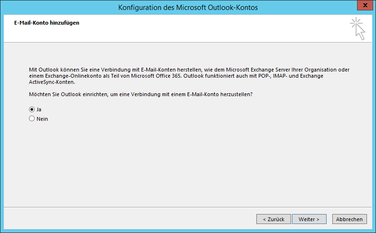Click the E-Mail-Konto hinzufügen heading
Screen dimensions: 376x233
(x=47, y=23)
